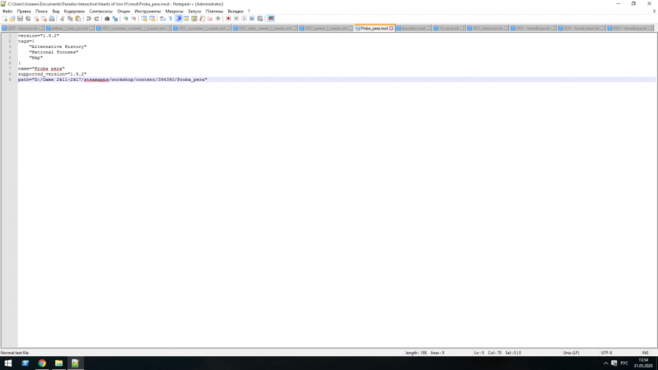Close the descriptor.mod tab
Viewport: 658px width, 370px height.
(x=428, y=28)
